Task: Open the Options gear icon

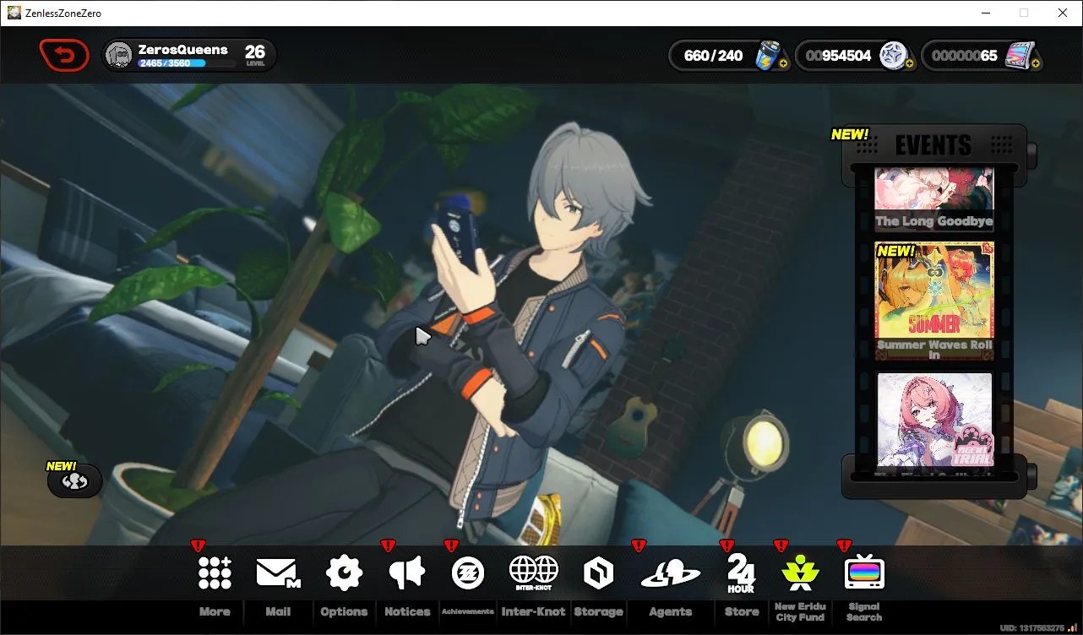Action: (x=344, y=573)
